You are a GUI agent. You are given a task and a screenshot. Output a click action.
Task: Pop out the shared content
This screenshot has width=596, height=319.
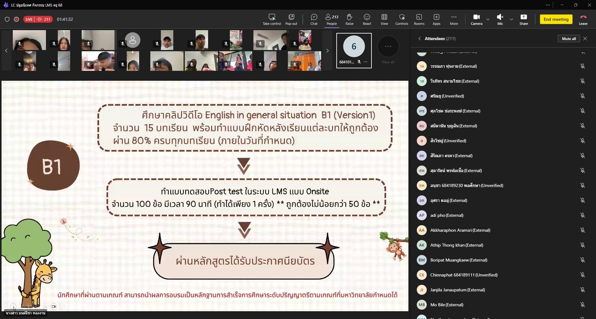pos(291,19)
